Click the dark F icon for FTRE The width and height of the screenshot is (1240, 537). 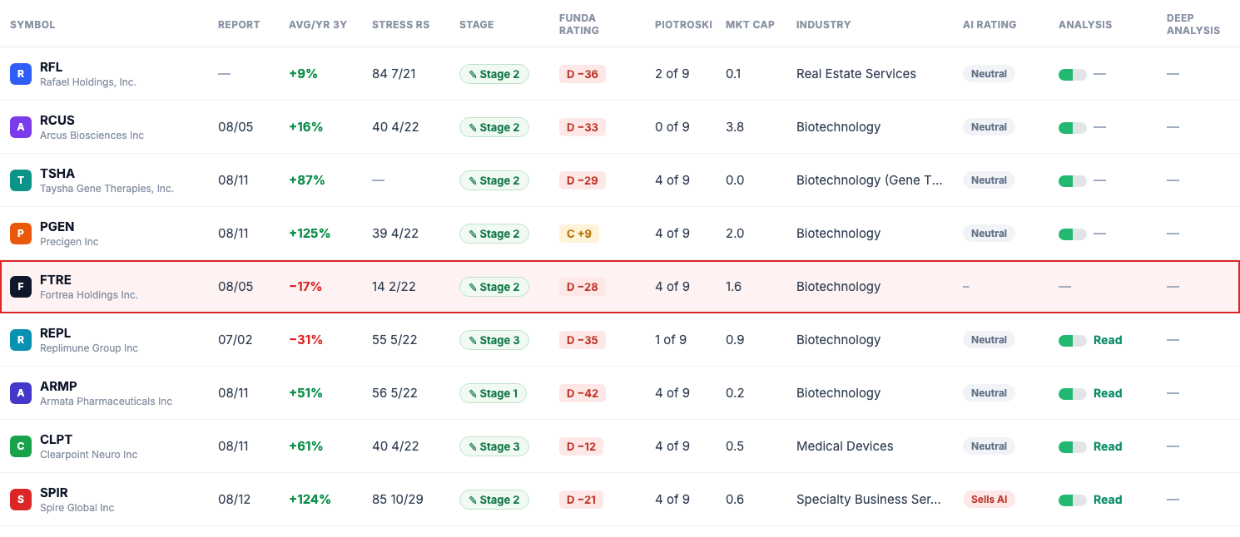(21, 287)
